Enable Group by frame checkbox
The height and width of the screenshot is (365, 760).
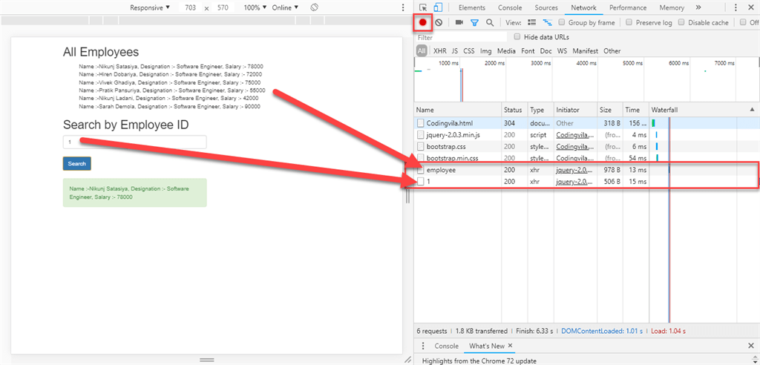pyautogui.click(x=562, y=22)
